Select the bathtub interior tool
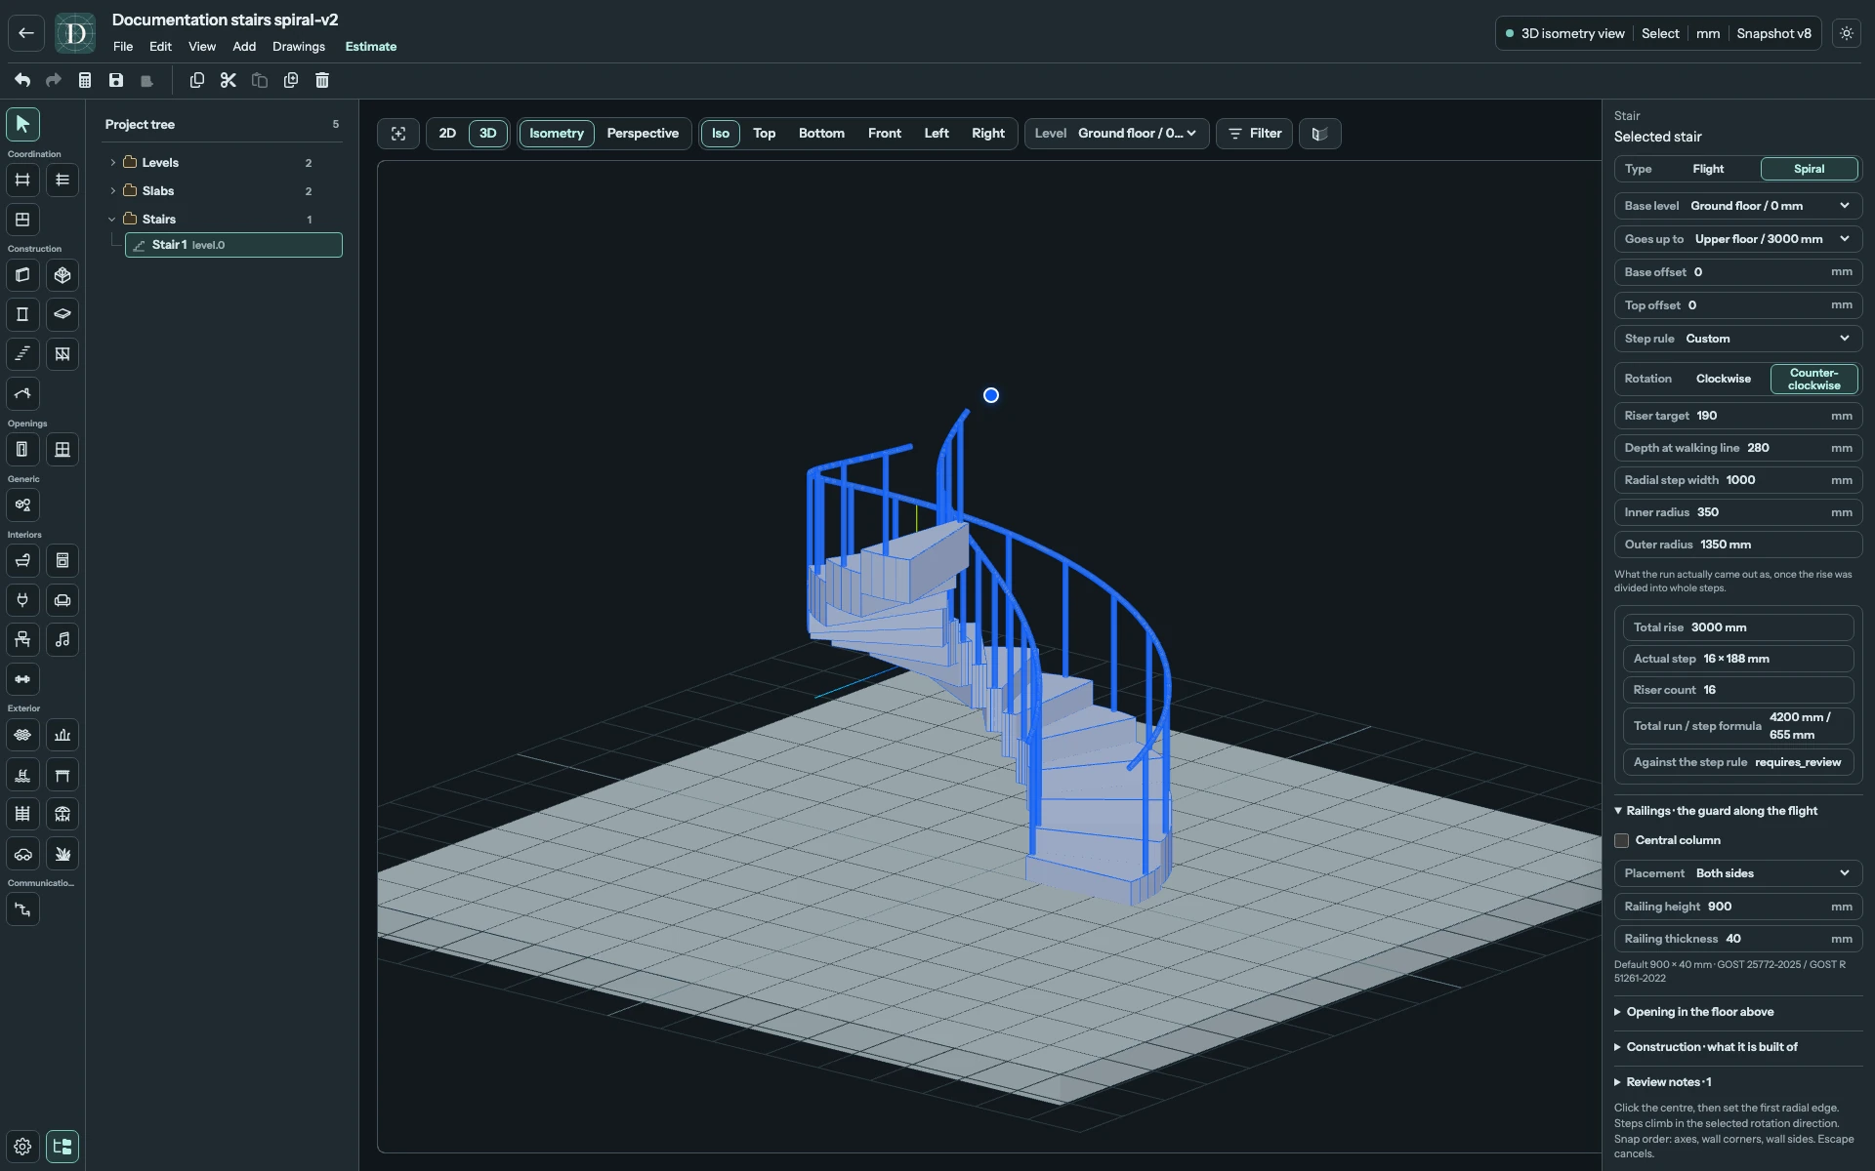Screen dimensions: 1875x1171 point(22,561)
